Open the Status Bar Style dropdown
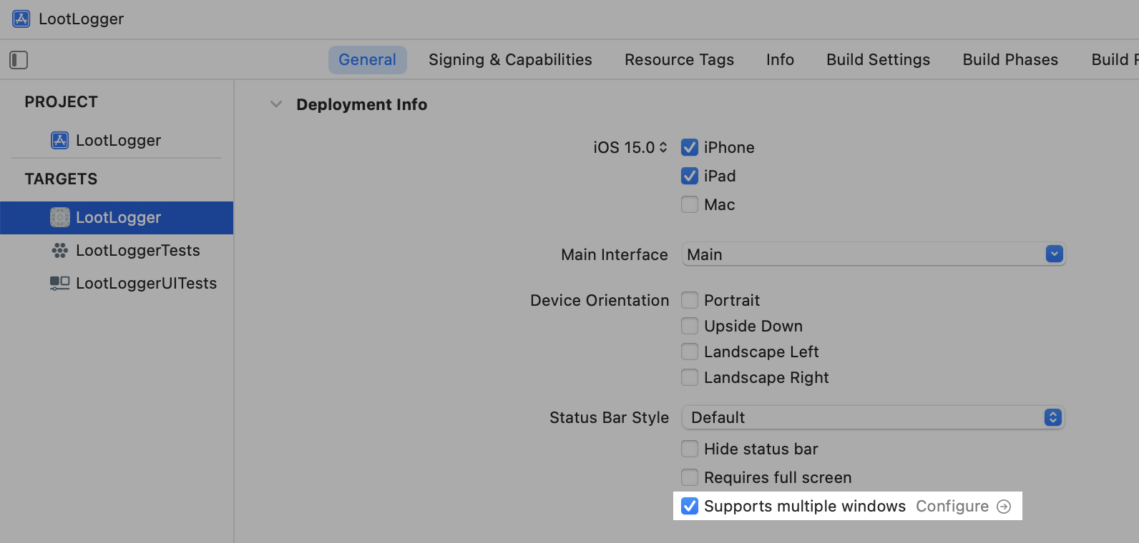Image resolution: width=1139 pixels, height=543 pixels. pos(1052,417)
